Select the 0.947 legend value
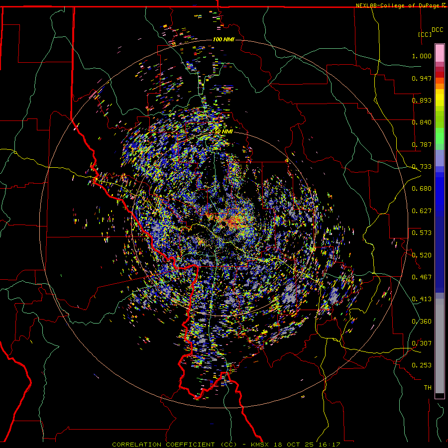The height and width of the screenshot is (448, 448). (x=422, y=78)
